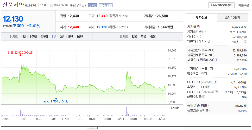Screen dimensions: 252x130
Task: Click the help icon next to PBR BPS(2024.03)
Action: click(217, 92)
